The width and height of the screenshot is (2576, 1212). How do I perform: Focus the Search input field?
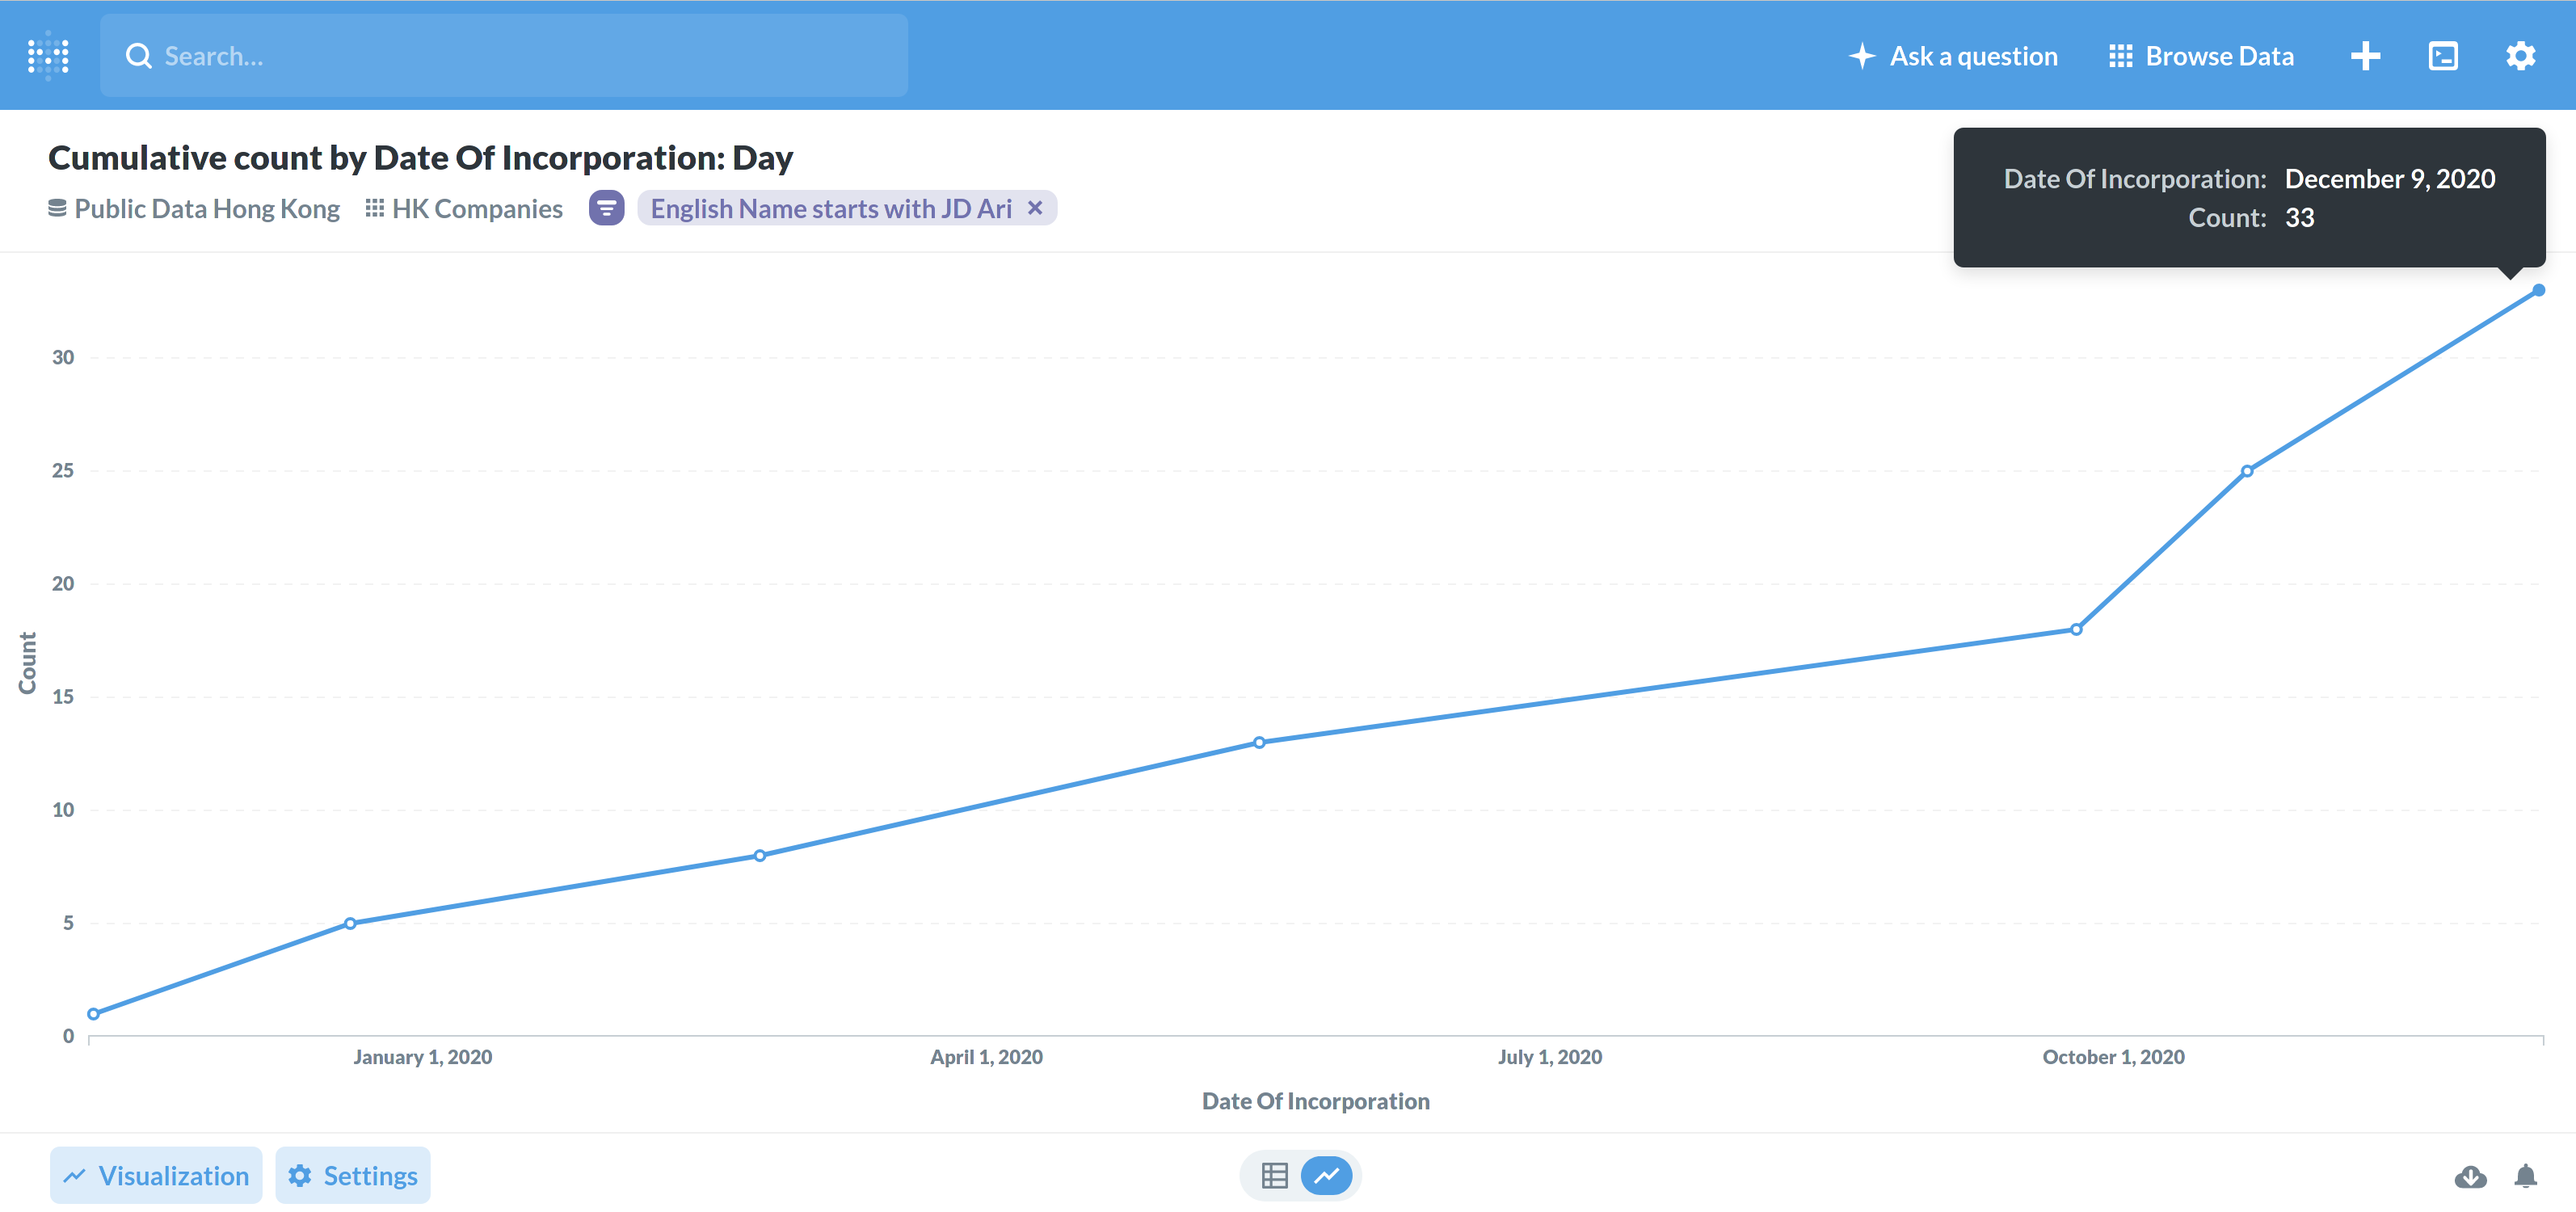504,55
